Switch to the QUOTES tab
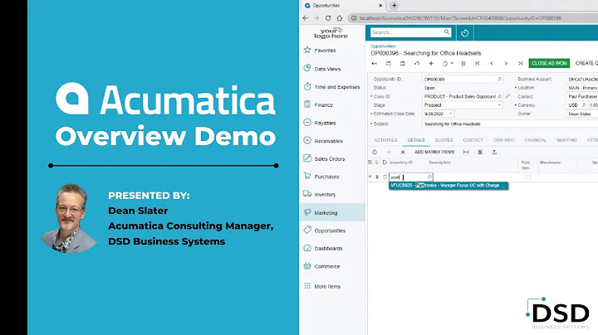The width and height of the screenshot is (598, 335). tap(444, 140)
